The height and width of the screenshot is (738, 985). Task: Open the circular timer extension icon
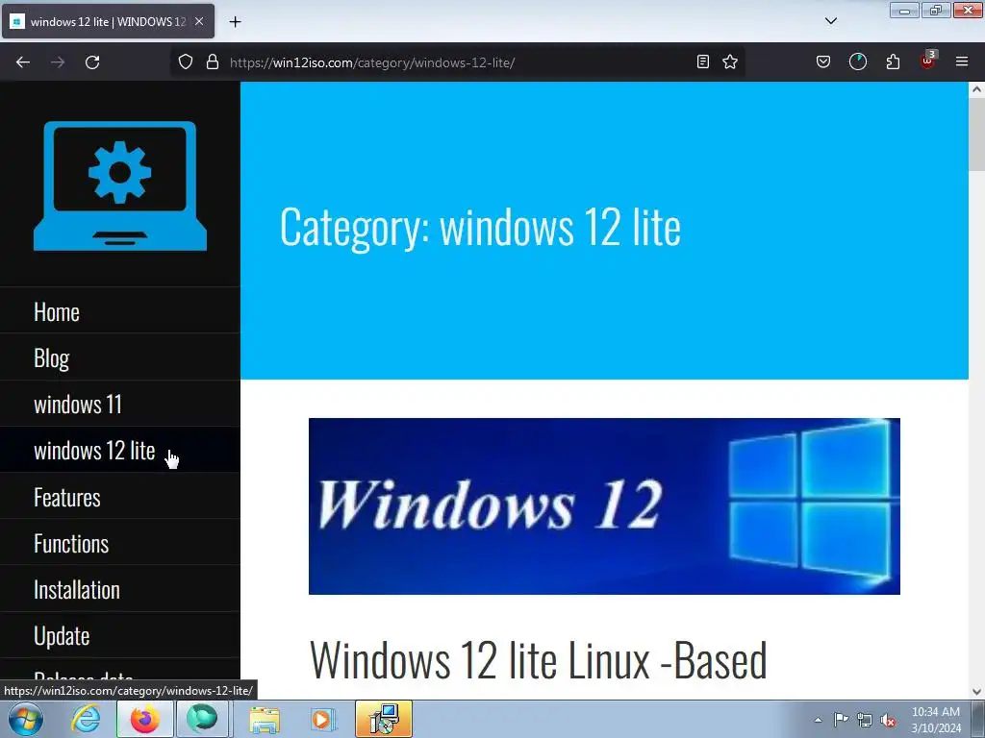[857, 62]
